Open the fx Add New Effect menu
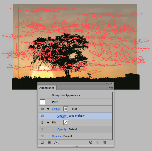152x151 pixels. (x=56, y=142)
